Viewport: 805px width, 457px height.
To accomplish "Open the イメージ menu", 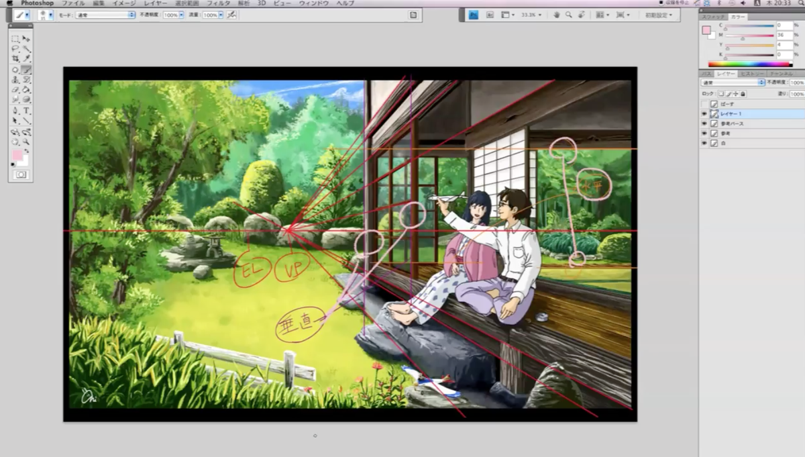I will [124, 3].
